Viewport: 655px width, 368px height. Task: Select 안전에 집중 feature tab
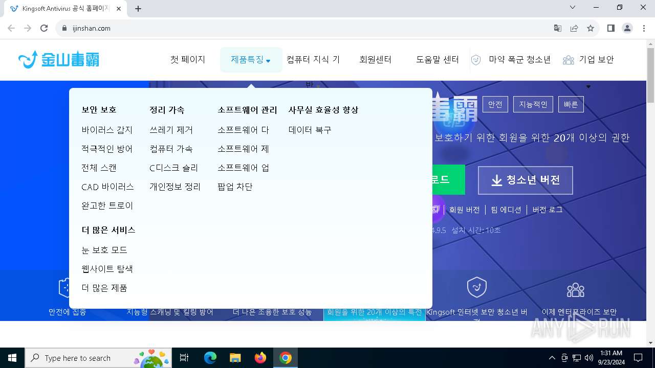pos(67,312)
